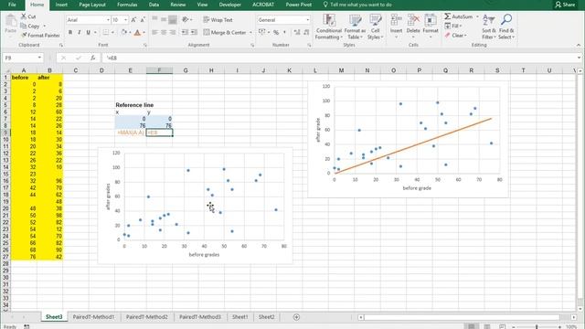Screen dimensions: 585x329
Task: Toggle Wrap Text
Action: [218, 20]
